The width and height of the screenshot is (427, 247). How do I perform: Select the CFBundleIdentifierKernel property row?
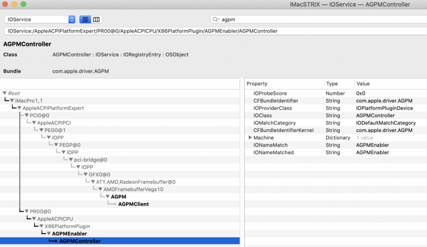click(x=336, y=130)
